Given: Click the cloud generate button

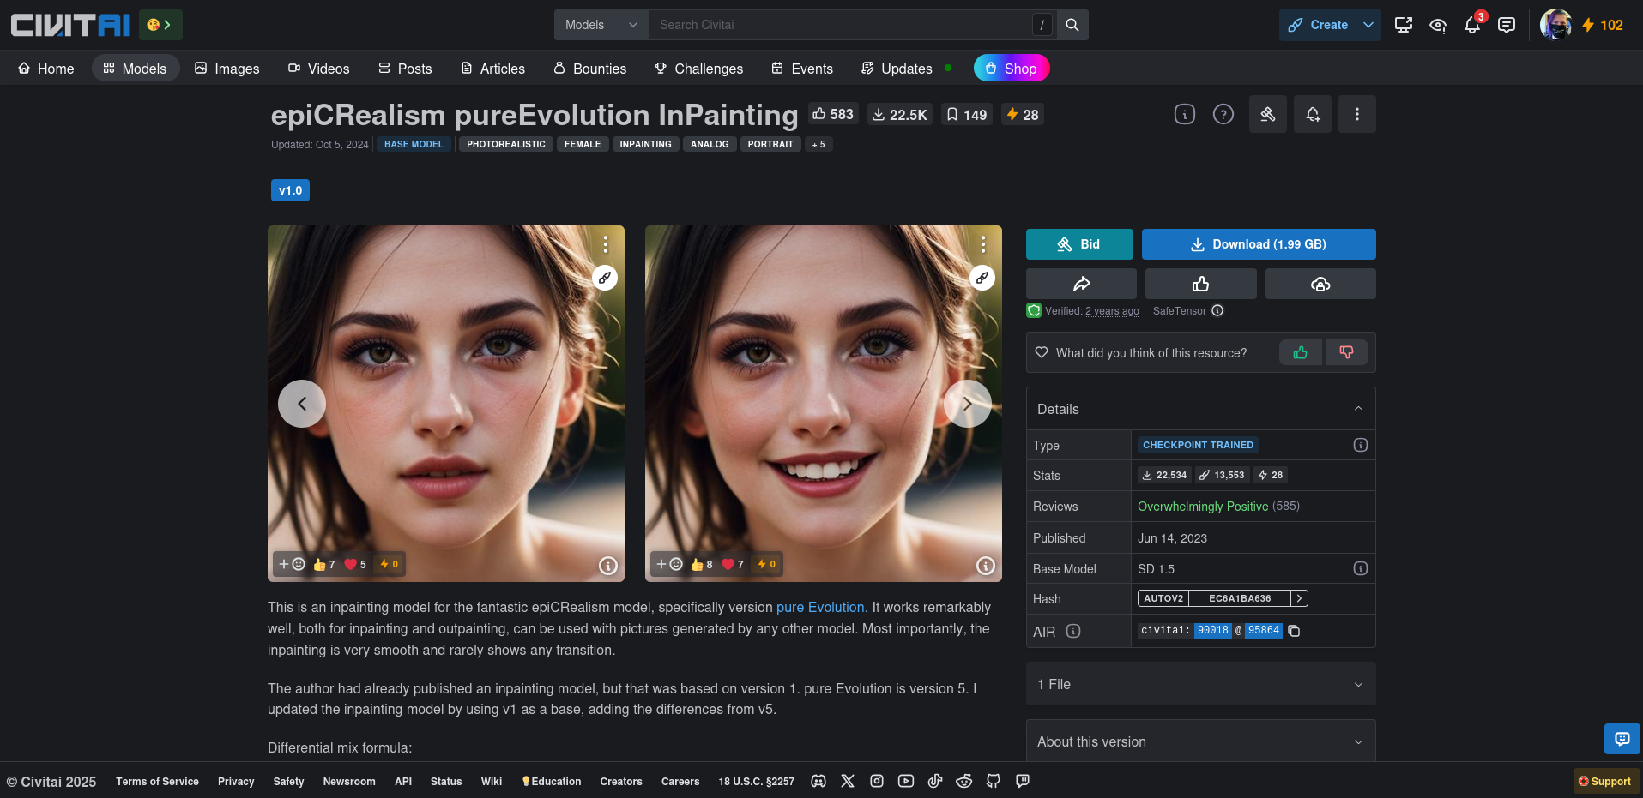Looking at the screenshot, I should 1320,284.
